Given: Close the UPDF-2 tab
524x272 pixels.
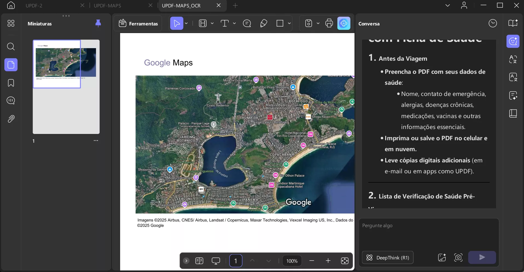Looking at the screenshot, I should tap(82, 5).
